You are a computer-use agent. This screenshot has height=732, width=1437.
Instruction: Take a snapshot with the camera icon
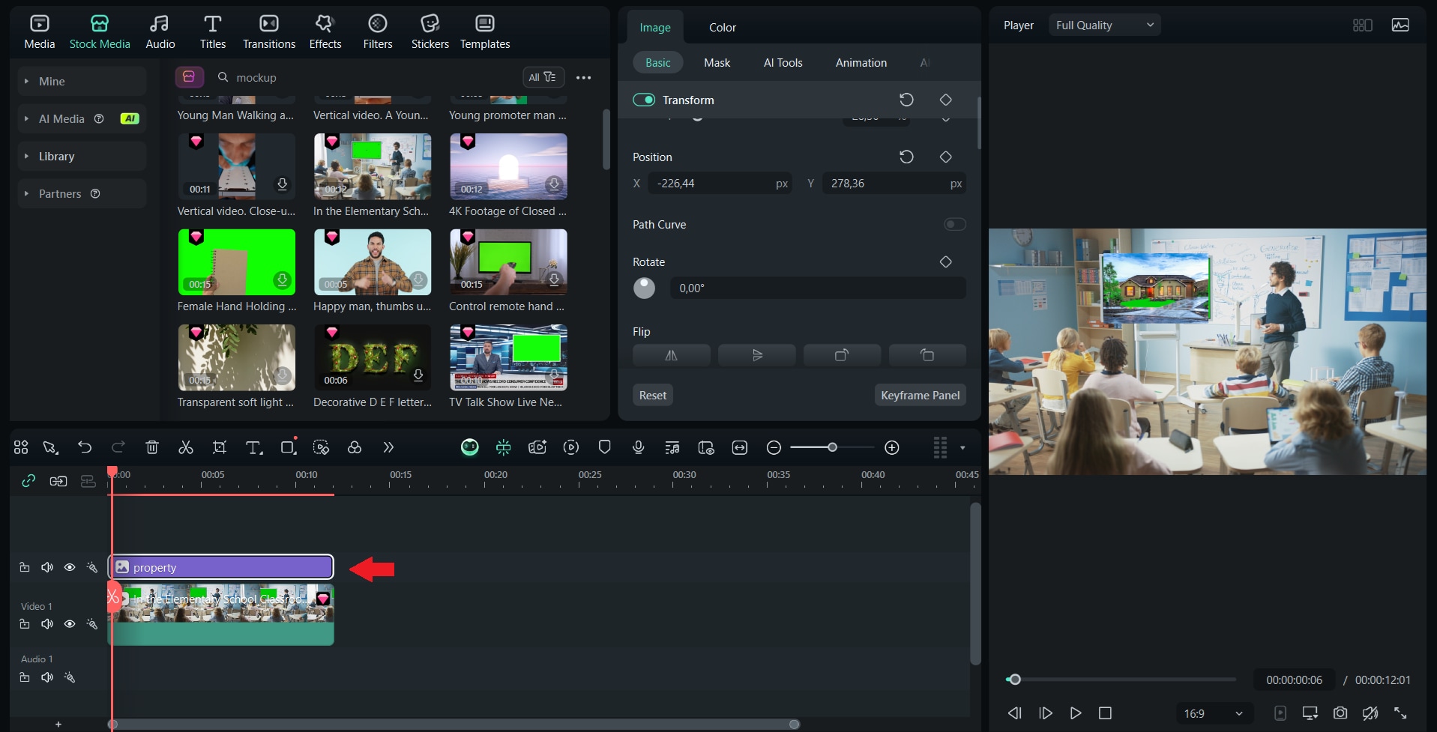(1340, 713)
